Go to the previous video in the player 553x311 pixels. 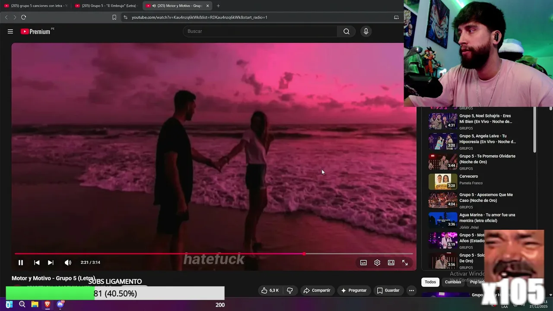pyautogui.click(x=37, y=263)
